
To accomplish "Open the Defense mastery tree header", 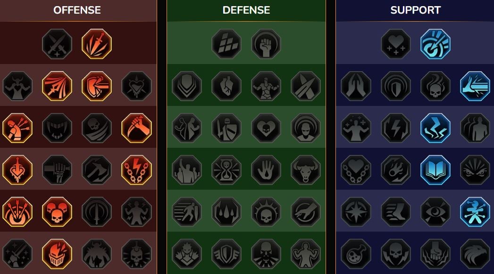I will (x=246, y=10).
